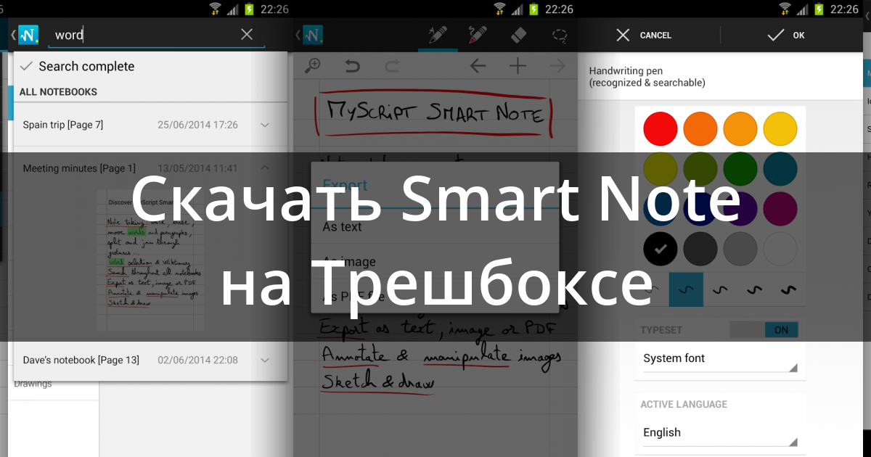Open the Meeting minutes page thumbnail
The height and width of the screenshot is (457, 871).
pyautogui.click(x=150, y=261)
